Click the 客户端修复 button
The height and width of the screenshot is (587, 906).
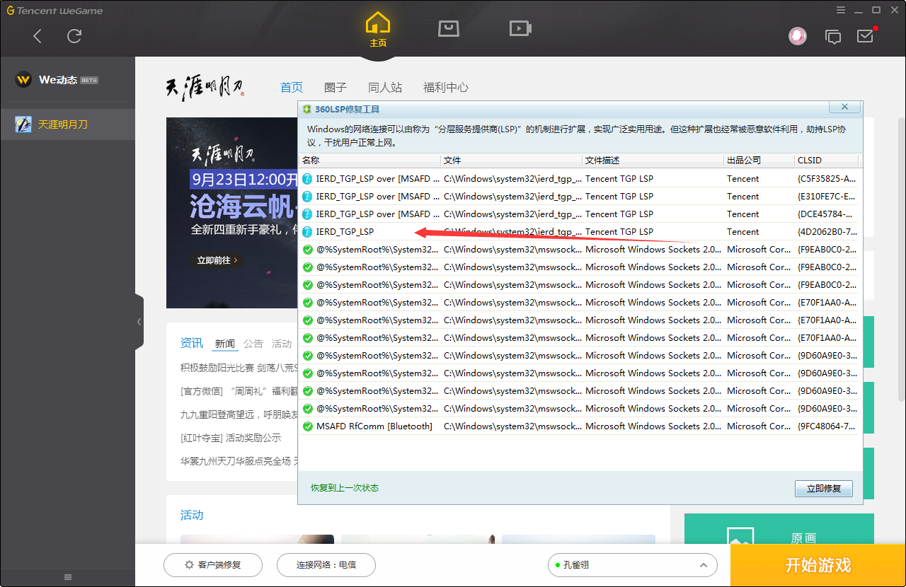tap(213, 565)
